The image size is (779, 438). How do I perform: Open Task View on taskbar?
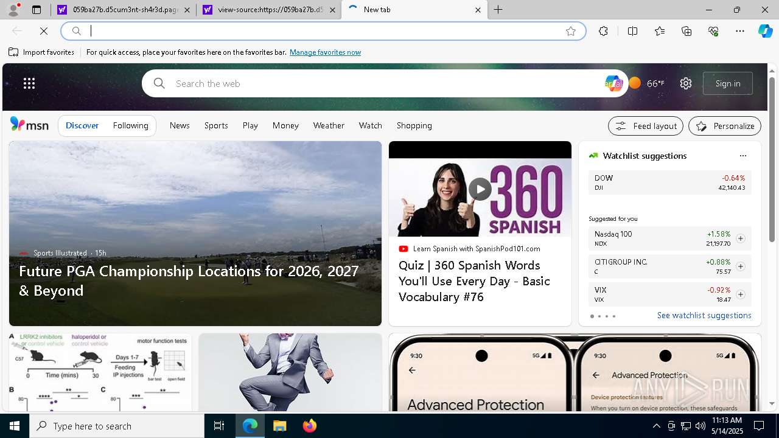point(219,426)
